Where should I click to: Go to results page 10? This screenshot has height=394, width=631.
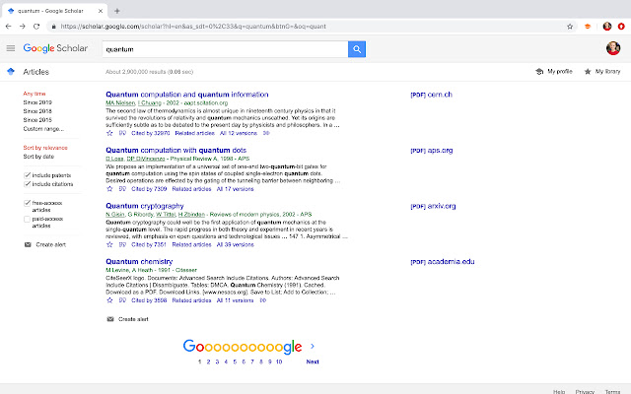point(279,361)
